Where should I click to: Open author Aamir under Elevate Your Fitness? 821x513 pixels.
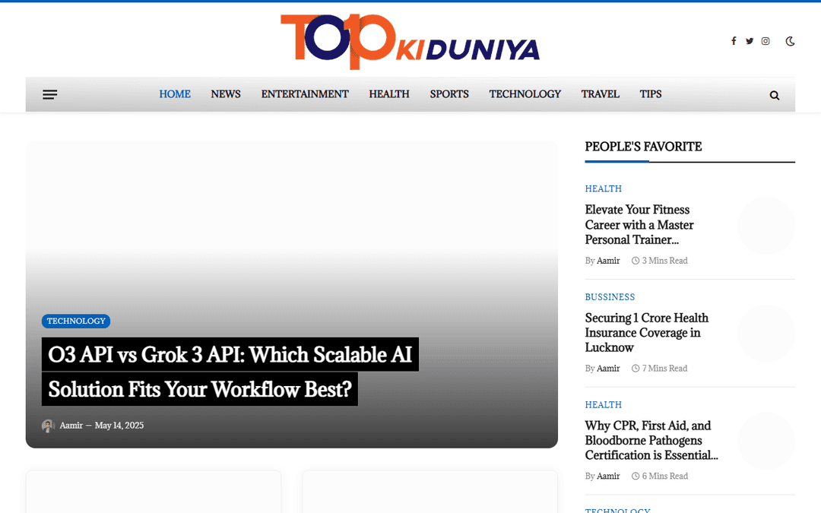click(x=608, y=261)
